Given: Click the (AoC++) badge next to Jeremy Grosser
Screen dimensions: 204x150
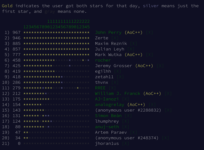Looking at the screenshot, I should coord(144,66).
